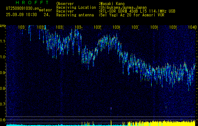Click the count value "24." under meteor

(x=47, y=15)
